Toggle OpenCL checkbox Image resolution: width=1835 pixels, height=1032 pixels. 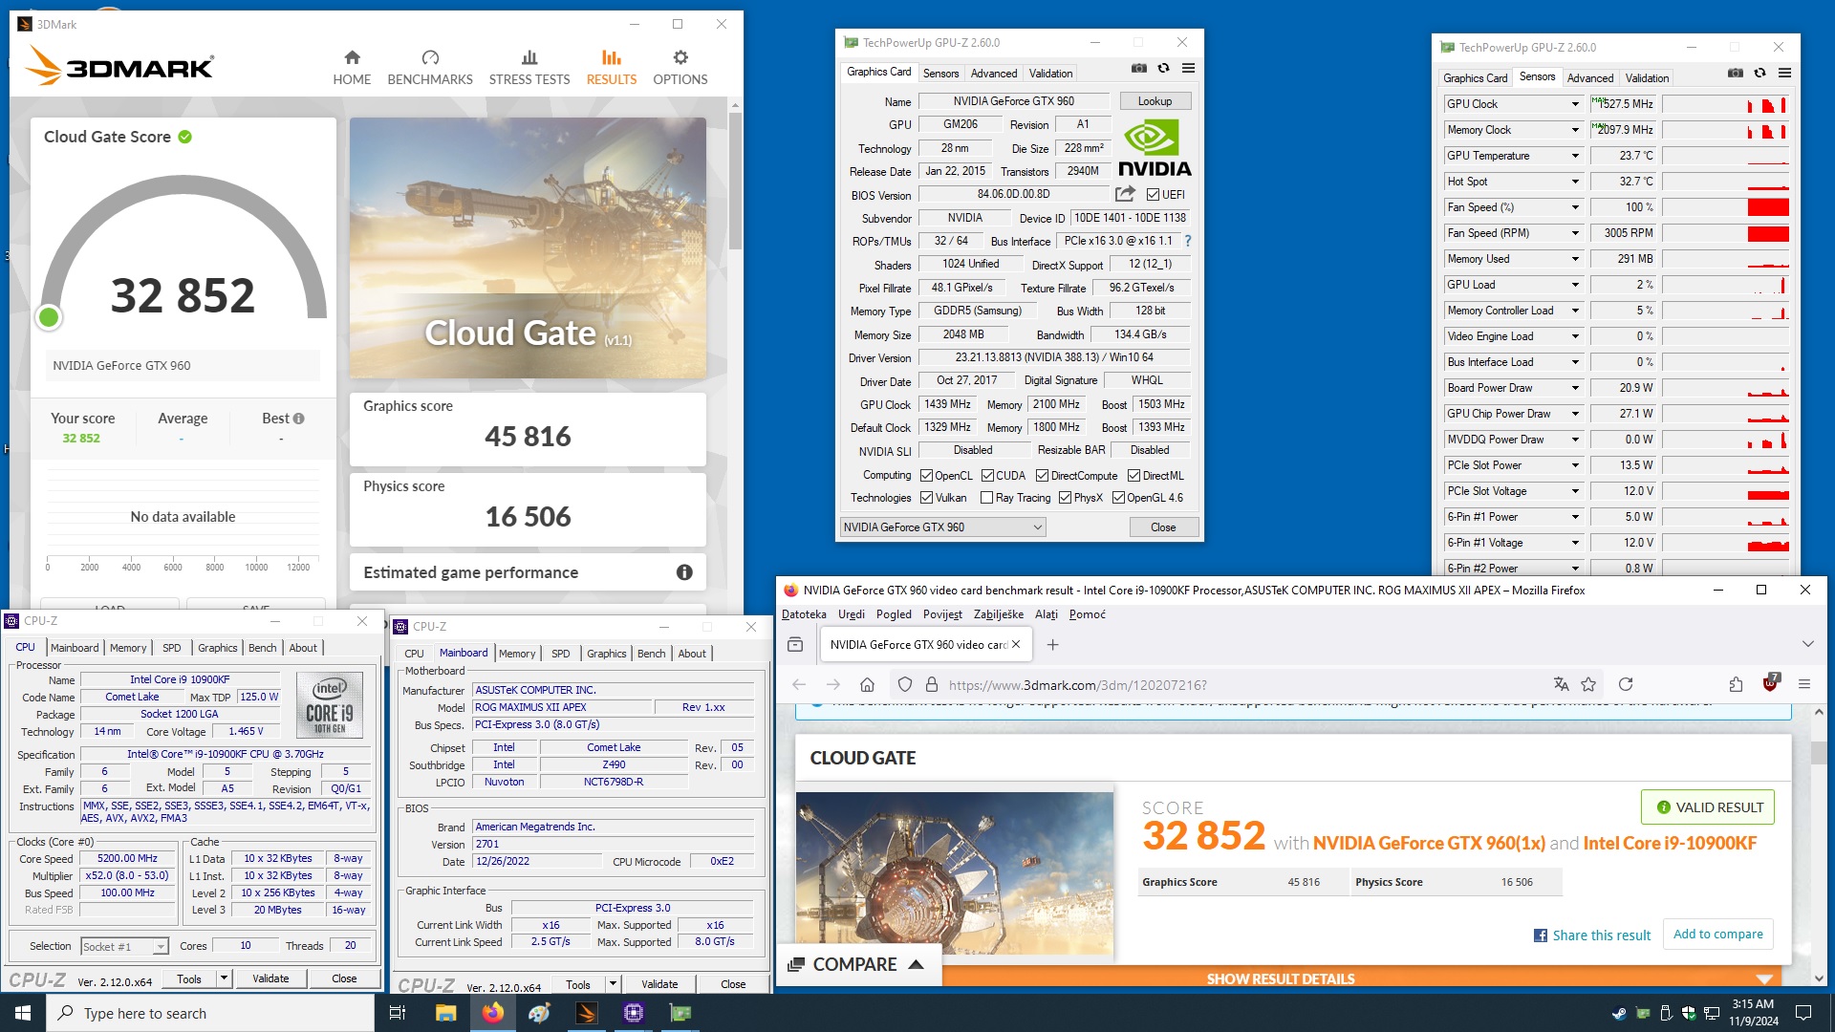click(x=926, y=476)
